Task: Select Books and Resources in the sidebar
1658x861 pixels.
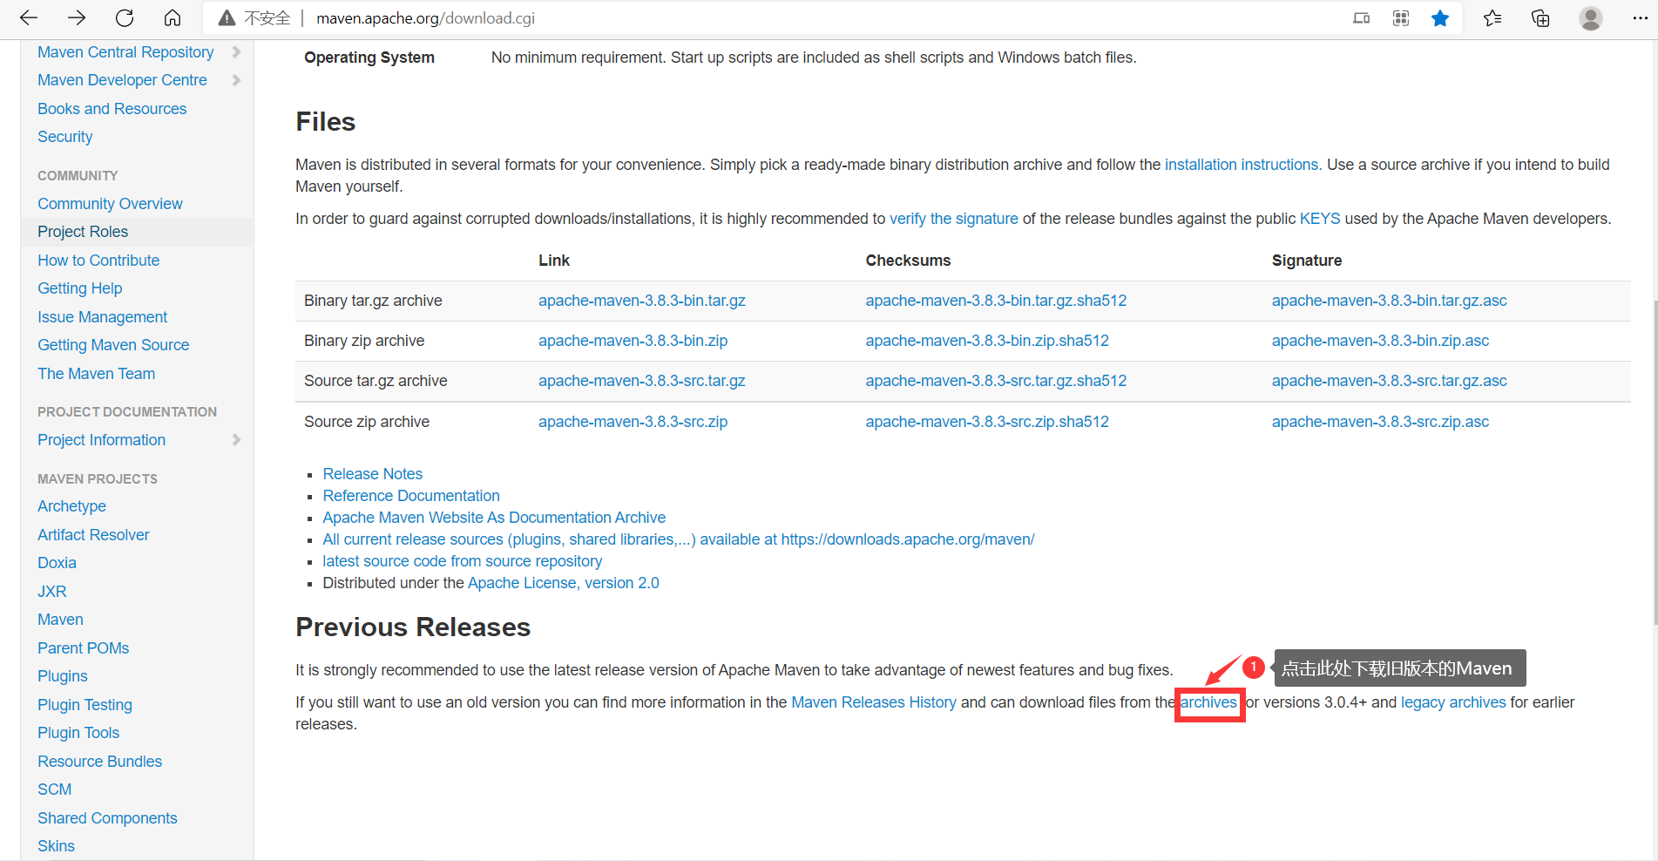Action: tap(112, 109)
